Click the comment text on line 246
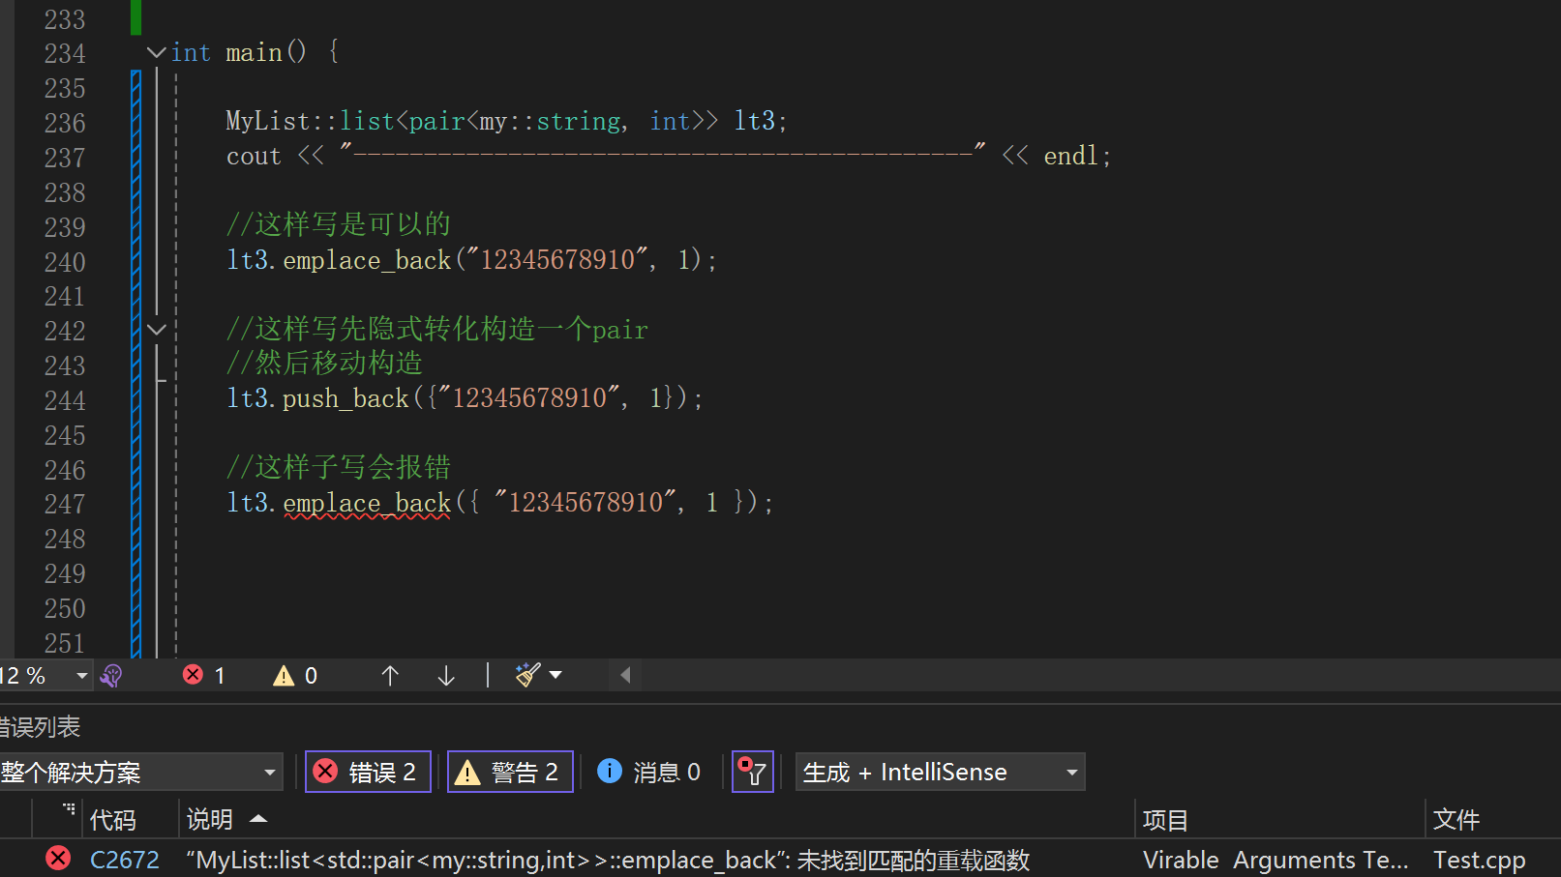The width and height of the screenshot is (1561, 877). click(x=339, y=467)
